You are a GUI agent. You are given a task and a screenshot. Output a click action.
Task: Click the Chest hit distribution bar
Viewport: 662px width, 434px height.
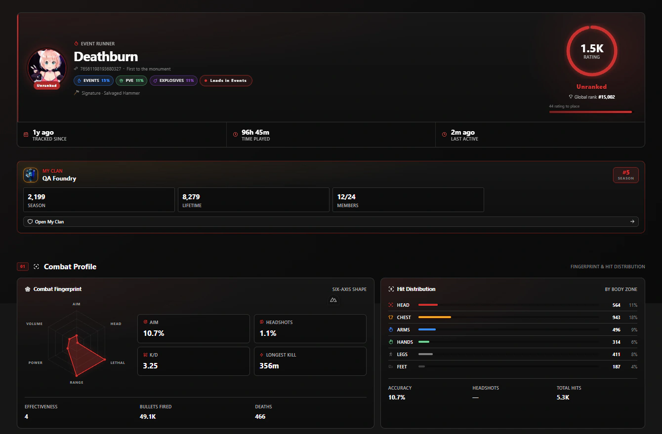[x=509, y=318]
